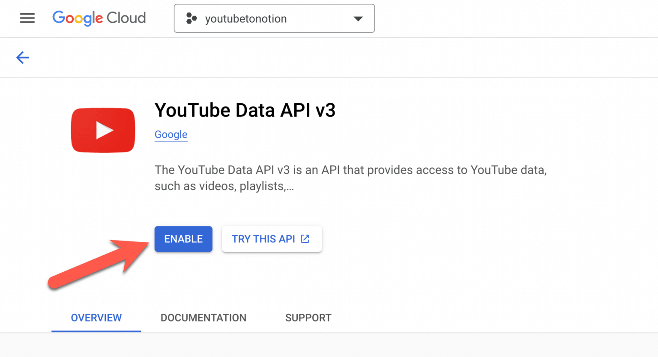Image resolution: width=658 pixels, height=357 pixels.
Task: Select the Support tab
Action: [x=308, y=318]
